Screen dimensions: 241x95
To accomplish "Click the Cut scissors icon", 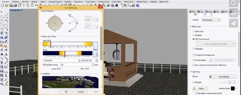I will (24, 5).
